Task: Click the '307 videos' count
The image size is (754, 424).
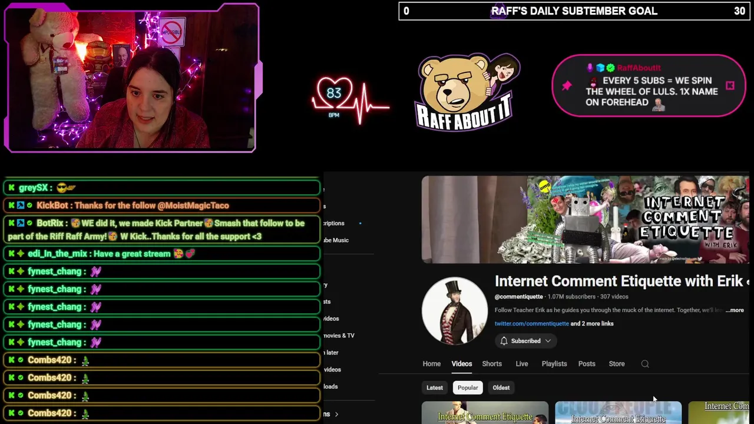Action: pos(614,297)
